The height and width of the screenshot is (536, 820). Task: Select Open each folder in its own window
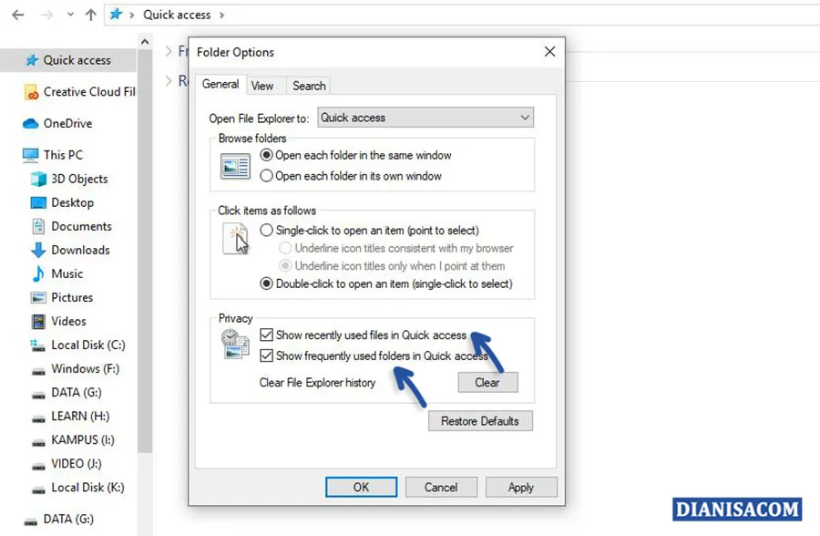pos(266,176)
